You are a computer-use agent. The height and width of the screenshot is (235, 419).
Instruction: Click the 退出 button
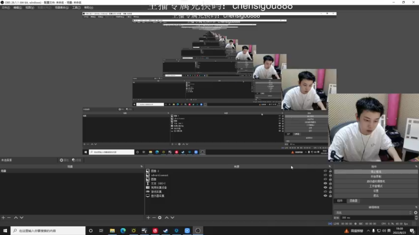(x=376, y=196)
